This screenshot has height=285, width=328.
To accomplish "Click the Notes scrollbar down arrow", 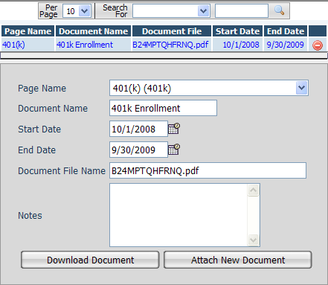I will click(x=253, y=240).
